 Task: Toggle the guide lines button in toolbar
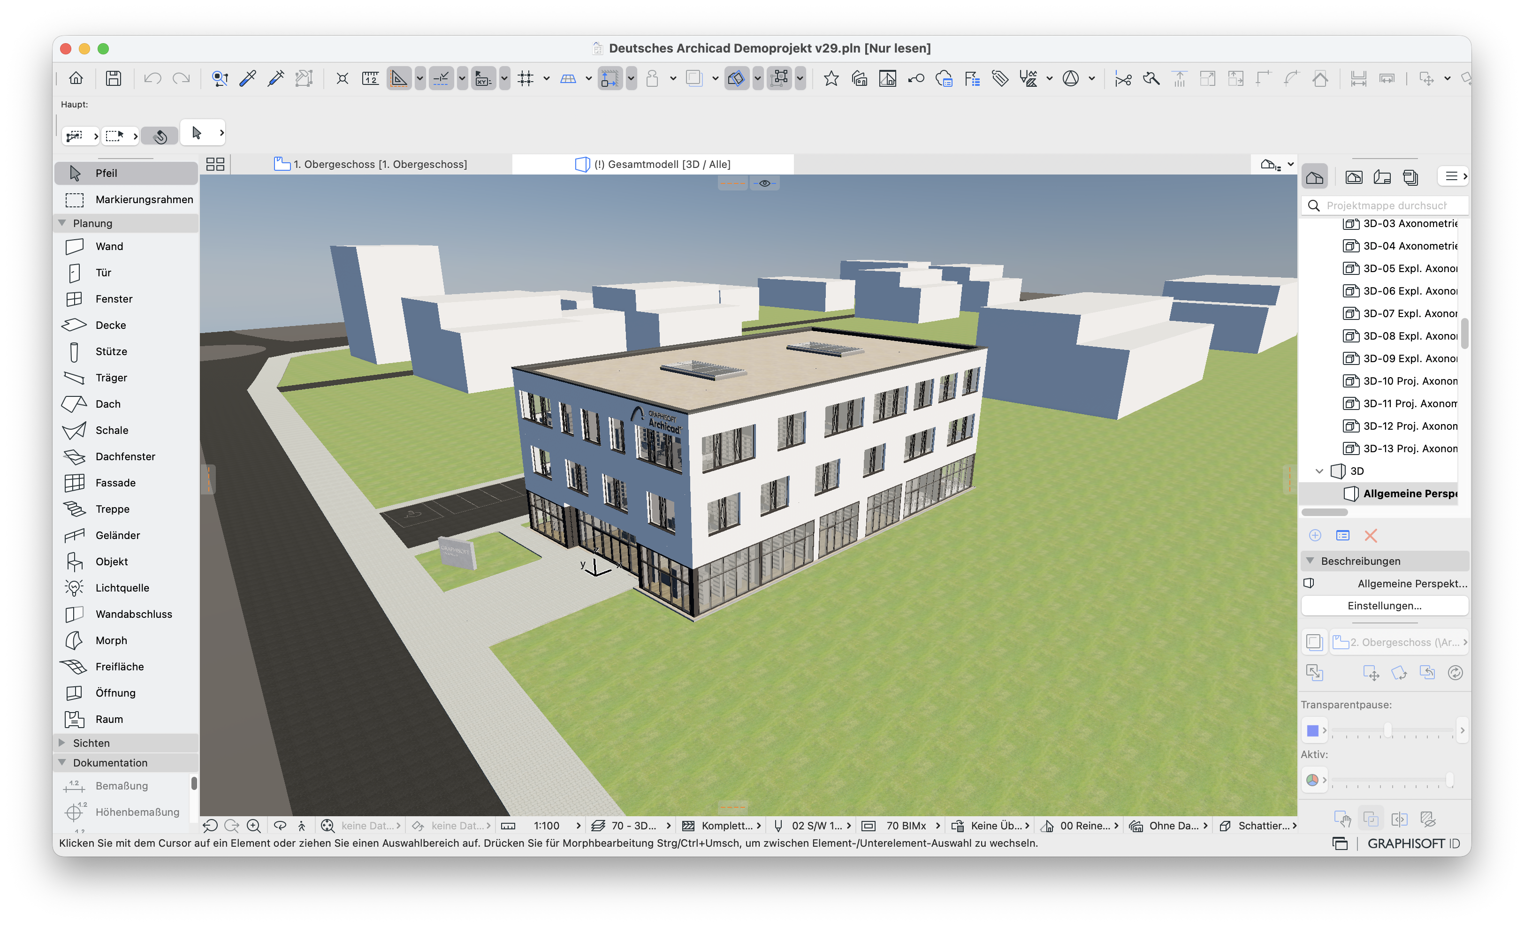tap(399, 78)
